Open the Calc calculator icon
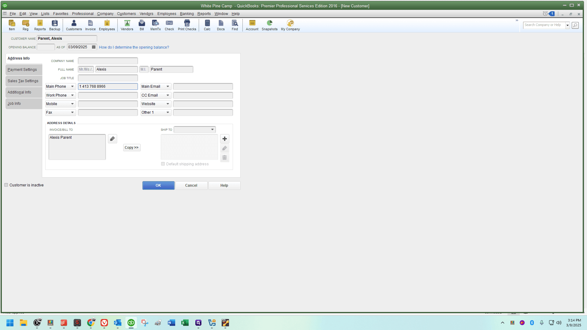Screen dimensions: 587x330 pyautogui.click(x=207, y=25)
